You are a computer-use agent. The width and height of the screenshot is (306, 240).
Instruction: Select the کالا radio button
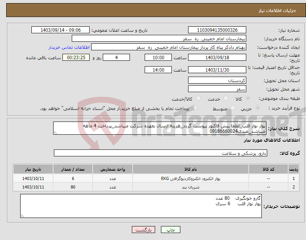[248, 98]
